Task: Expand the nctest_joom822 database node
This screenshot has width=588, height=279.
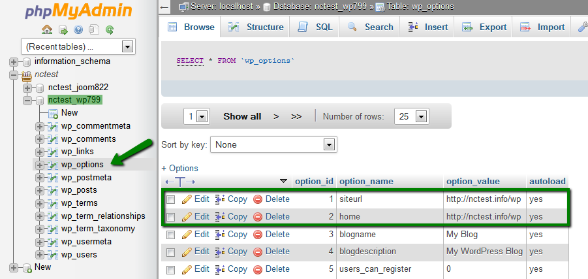Action: point(27,88)
